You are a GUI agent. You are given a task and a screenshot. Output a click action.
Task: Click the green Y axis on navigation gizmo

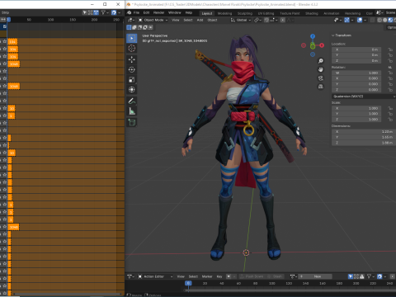point(313,46)
